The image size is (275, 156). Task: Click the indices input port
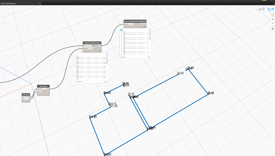tap(88, 48)
